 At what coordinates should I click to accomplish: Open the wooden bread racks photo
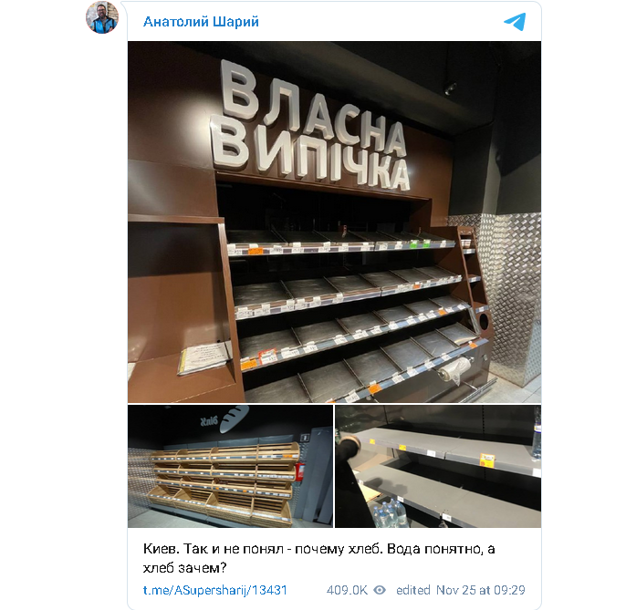tap(230, 466)
